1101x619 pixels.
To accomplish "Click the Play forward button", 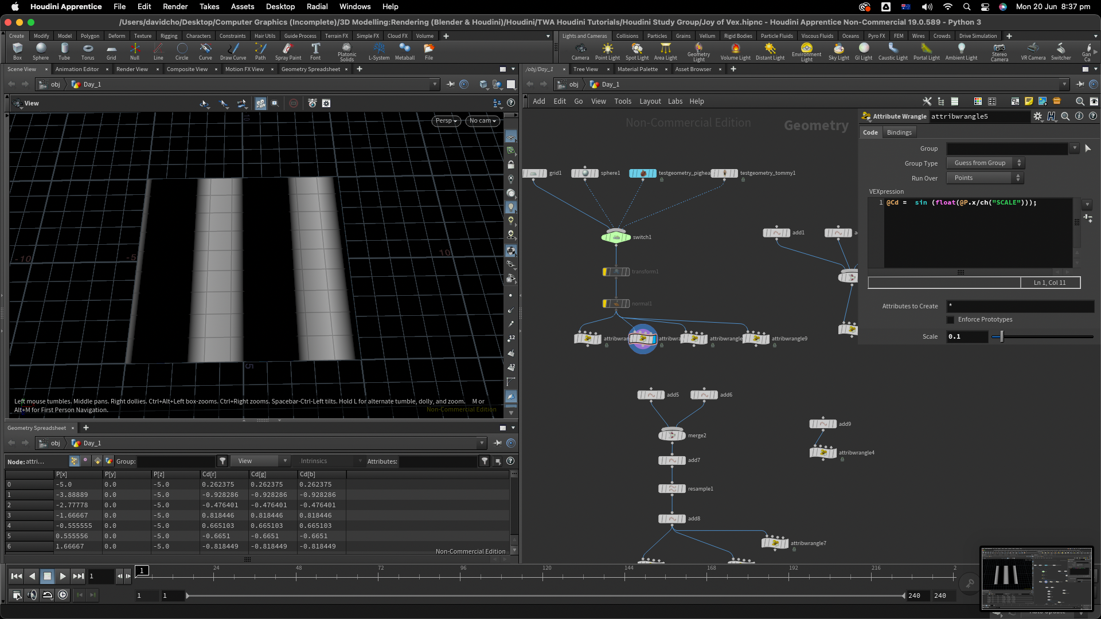I will 63,576.
